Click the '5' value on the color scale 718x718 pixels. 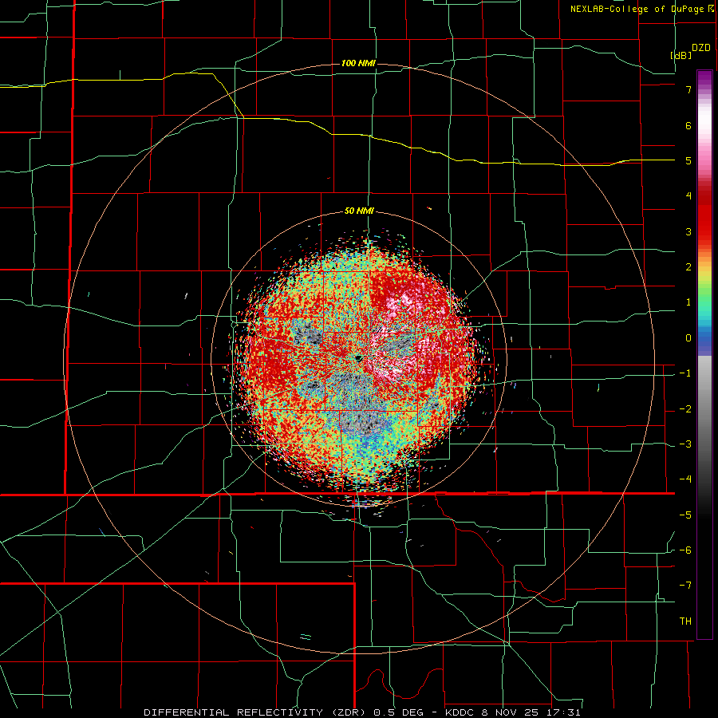tap(688, 160)
